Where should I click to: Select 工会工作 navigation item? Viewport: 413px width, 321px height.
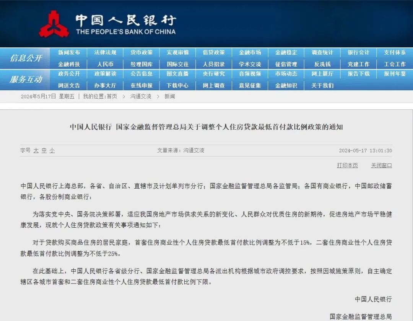pyautogui.click(x=395, y=64)
